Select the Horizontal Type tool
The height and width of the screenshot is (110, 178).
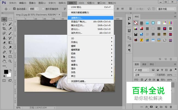[x=10, y=52]
